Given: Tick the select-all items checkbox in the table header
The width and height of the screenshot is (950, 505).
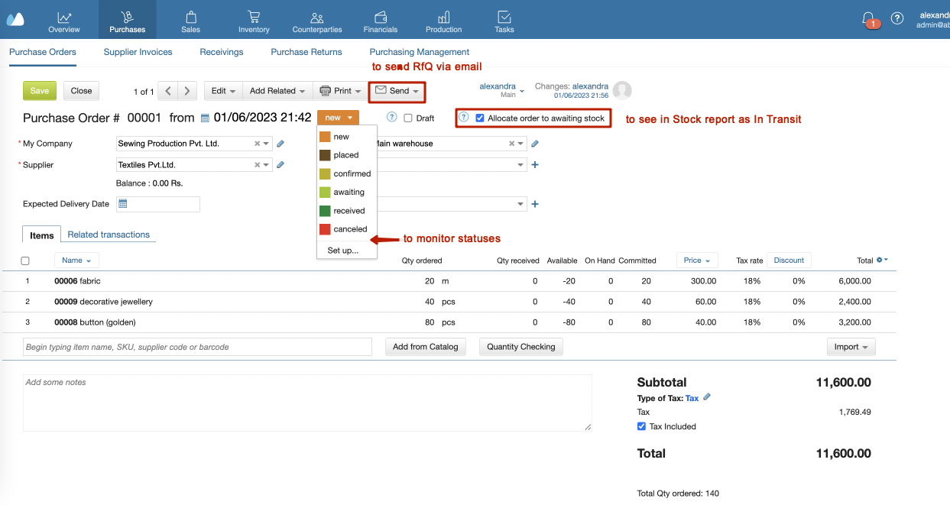Looking at the screenshot, I should (25, 261).
